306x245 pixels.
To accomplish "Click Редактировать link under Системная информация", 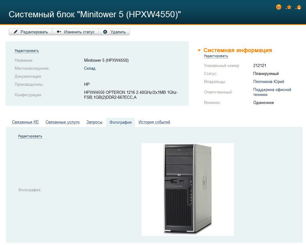I will tap(216, 56).
